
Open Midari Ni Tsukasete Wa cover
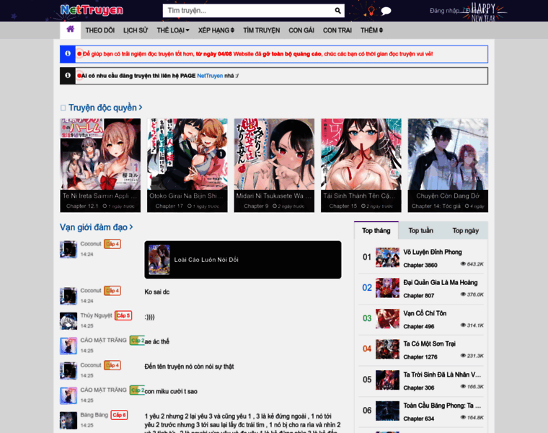click(274, 154)
